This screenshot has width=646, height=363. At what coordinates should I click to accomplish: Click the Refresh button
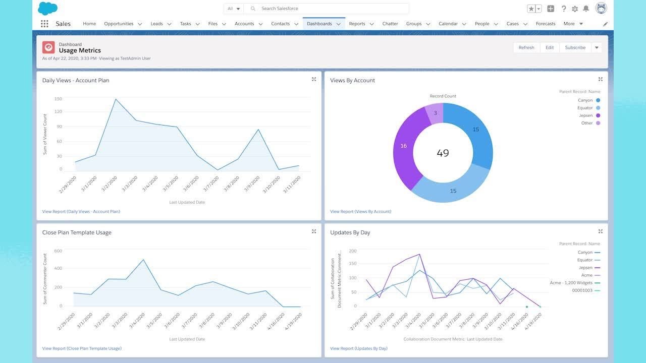pyautogui.click(x=526, y=47)
